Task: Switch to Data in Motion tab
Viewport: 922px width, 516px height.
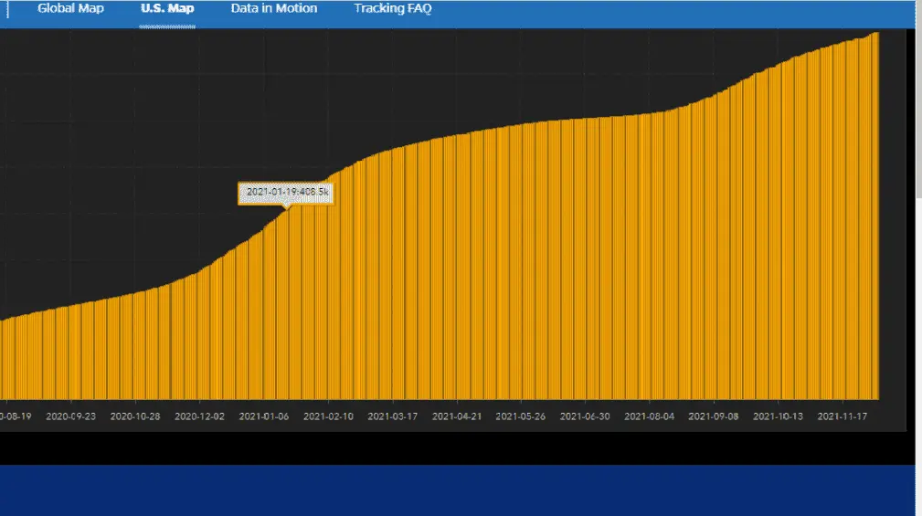Action: pyautogui.click(x=274, y=9)
